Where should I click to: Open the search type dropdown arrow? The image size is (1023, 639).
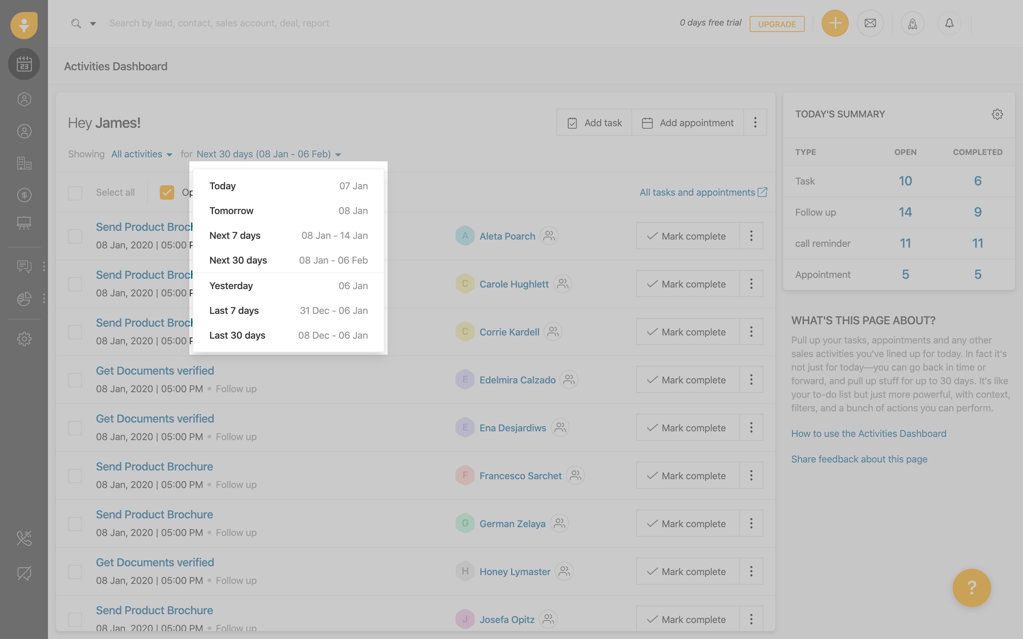pos(93,24)
